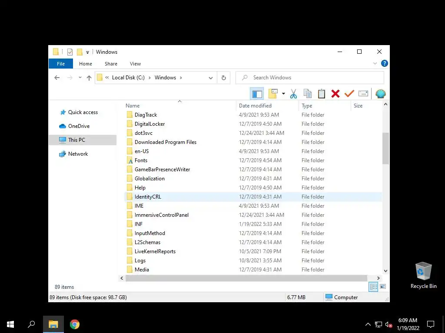The image size is (445, 333).
Task: Open the address bar history dropdown
Action: pos(211,78)
